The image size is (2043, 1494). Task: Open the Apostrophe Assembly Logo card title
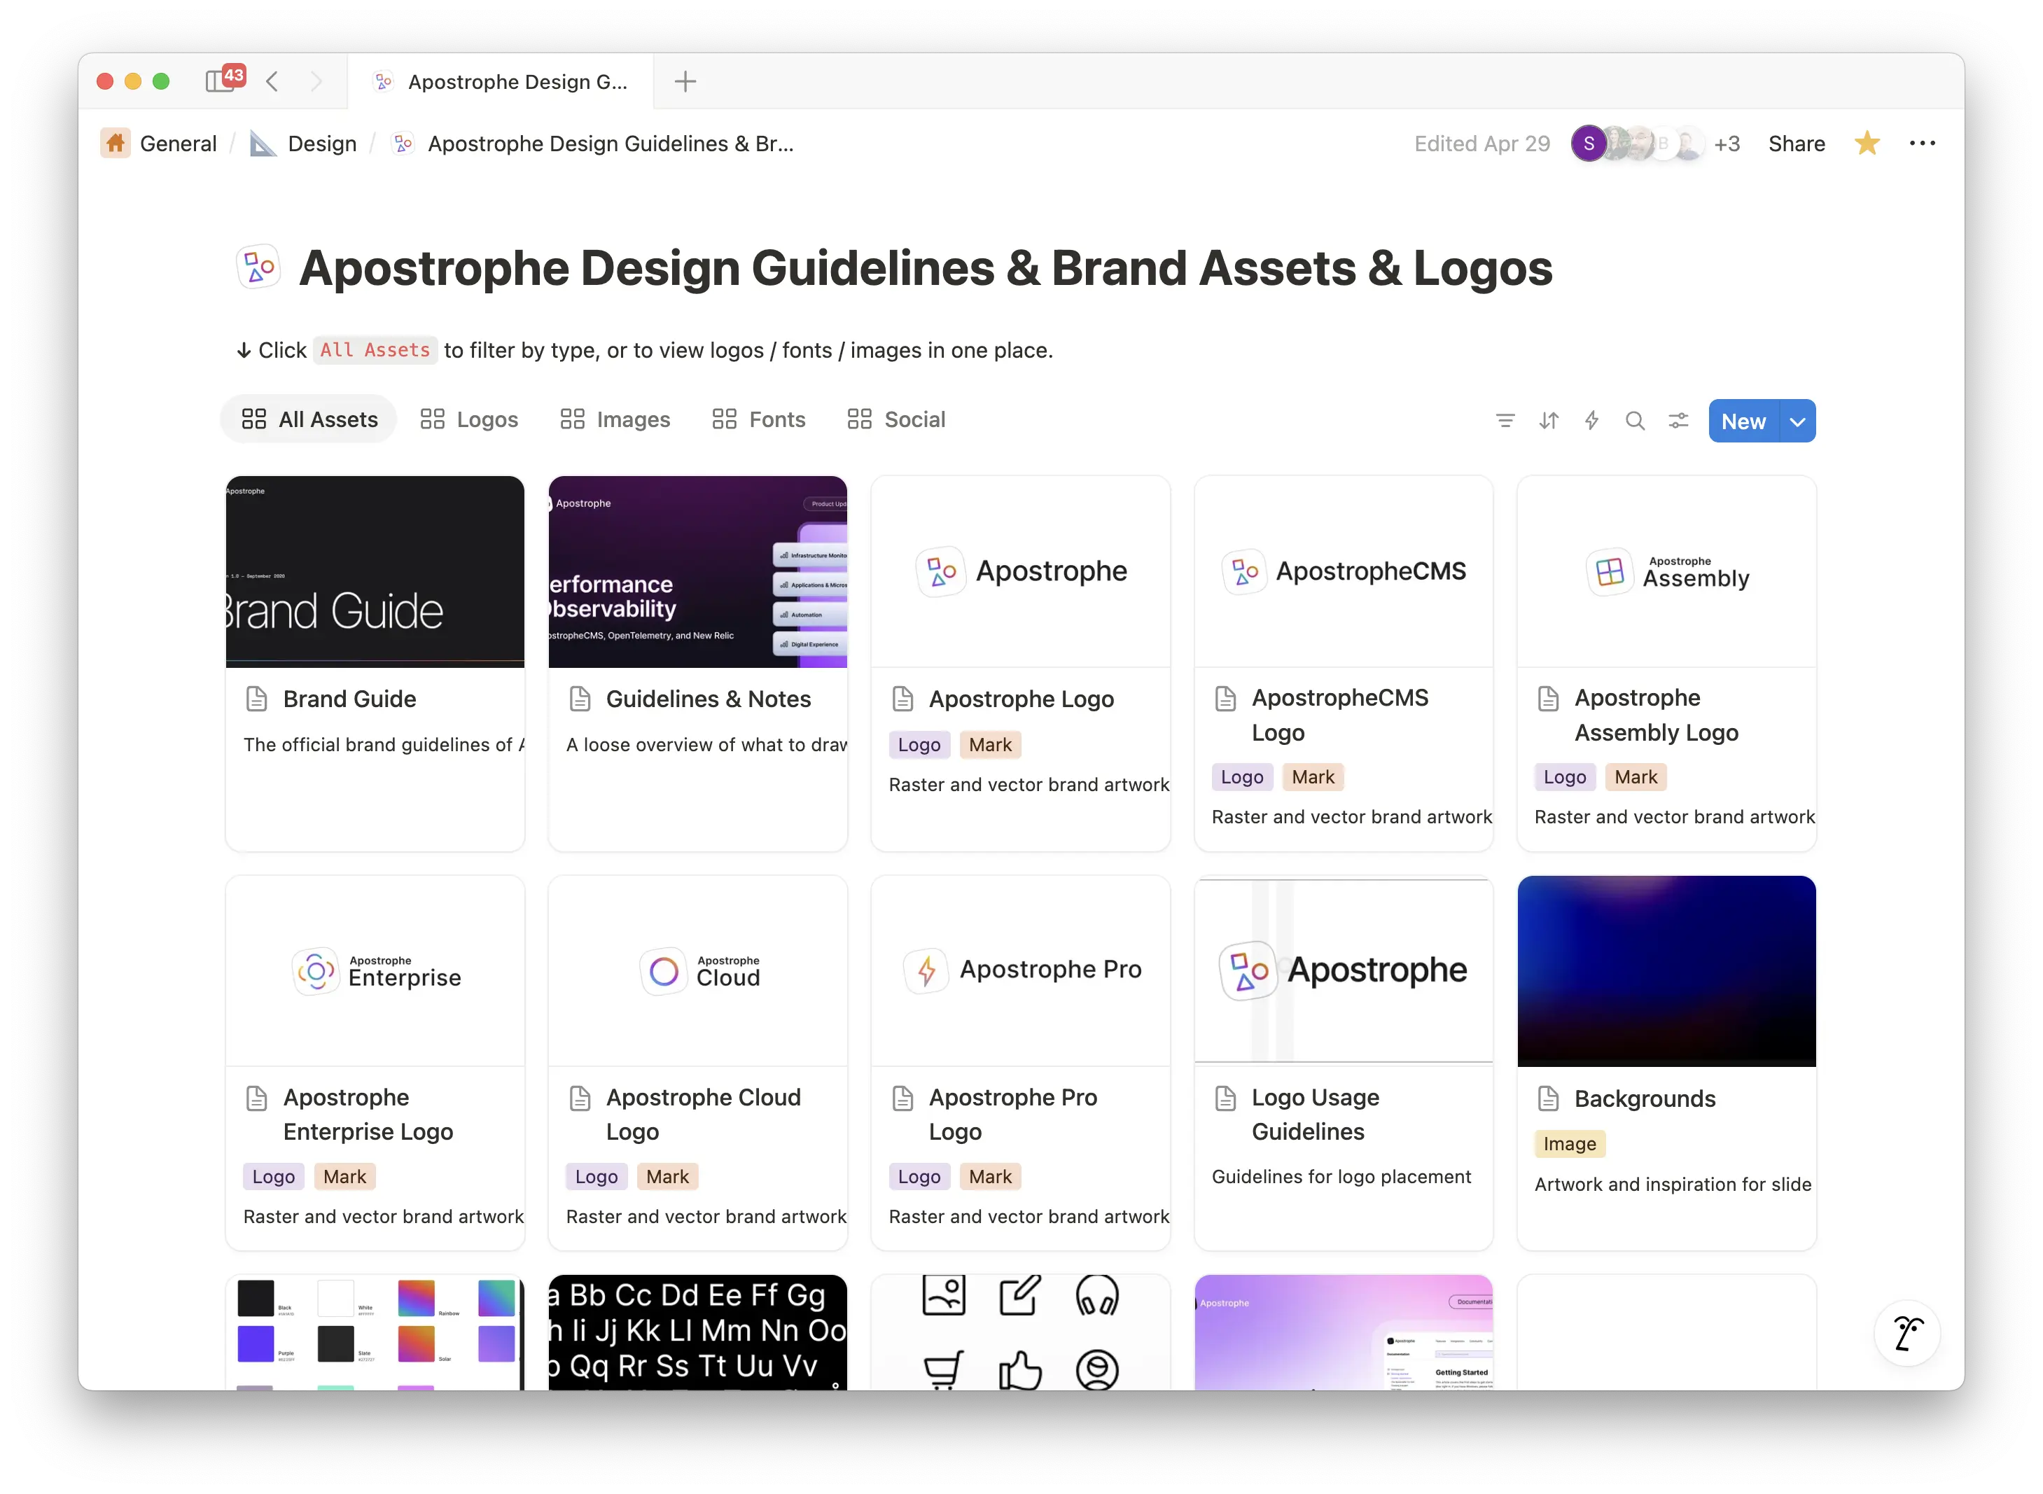point(1656,714)
